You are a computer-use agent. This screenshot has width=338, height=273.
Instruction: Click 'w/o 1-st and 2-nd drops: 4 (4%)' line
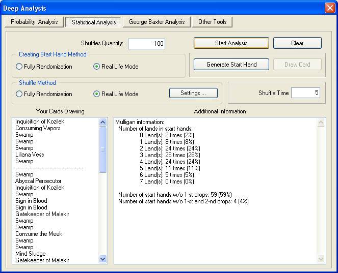click(x=184, y=201)
